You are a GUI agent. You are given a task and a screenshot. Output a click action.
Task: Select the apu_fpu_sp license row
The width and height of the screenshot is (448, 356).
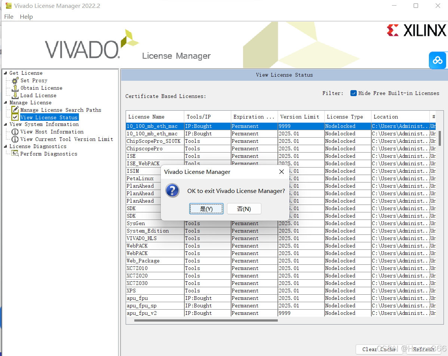coord(281,306)
